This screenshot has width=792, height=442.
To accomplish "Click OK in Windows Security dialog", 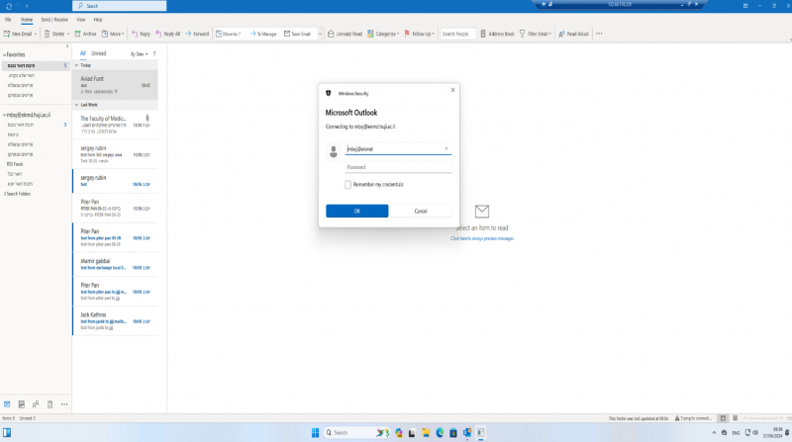I will pos(357,211).
